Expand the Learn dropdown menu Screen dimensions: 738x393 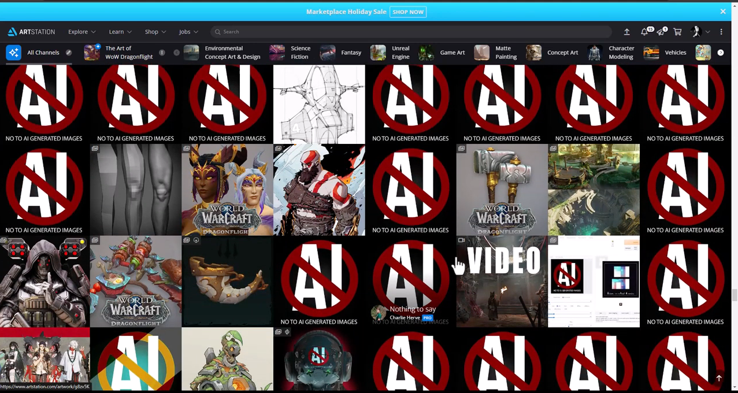click(120, 32)
